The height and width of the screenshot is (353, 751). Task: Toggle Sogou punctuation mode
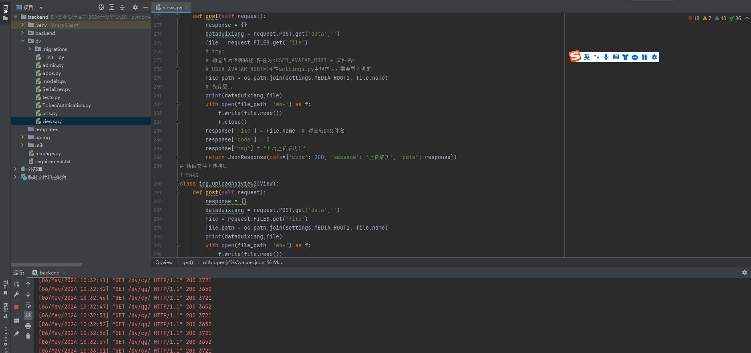click(x=596, y=57)
